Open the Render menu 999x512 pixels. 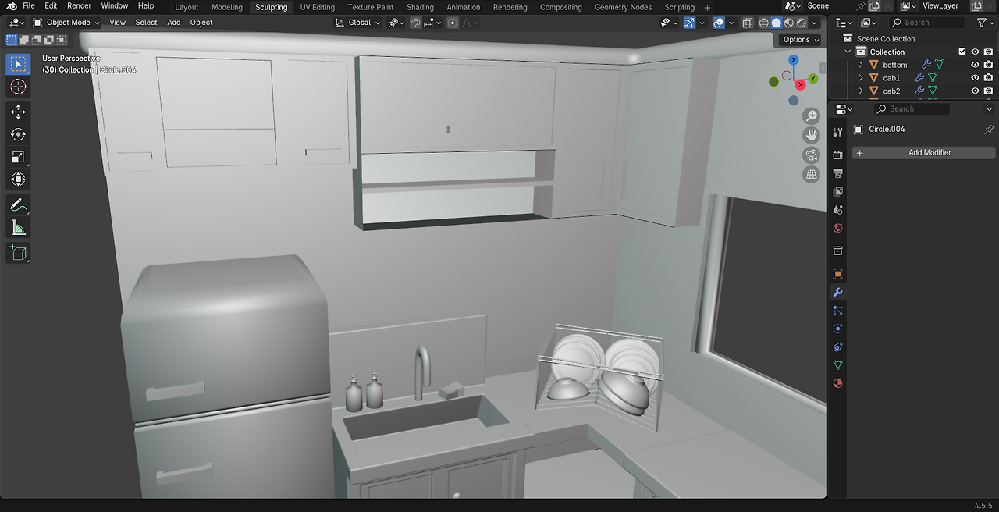(x=79, y=6)
